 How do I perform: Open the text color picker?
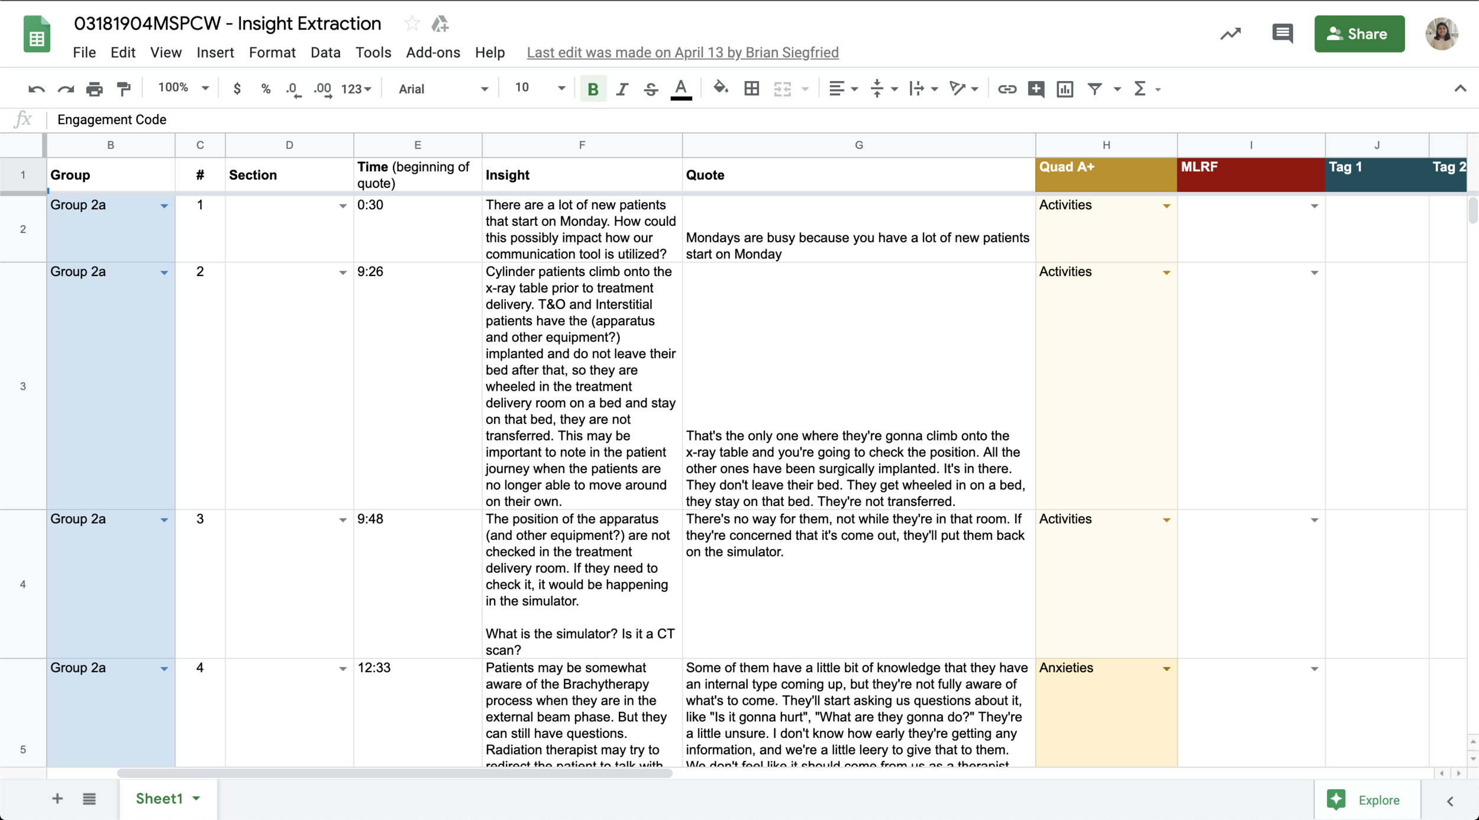pos(681,89)
